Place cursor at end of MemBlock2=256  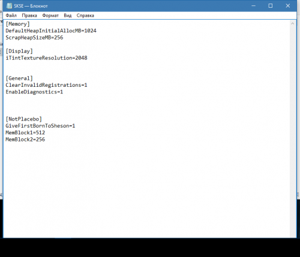click(x=45, y=140)
